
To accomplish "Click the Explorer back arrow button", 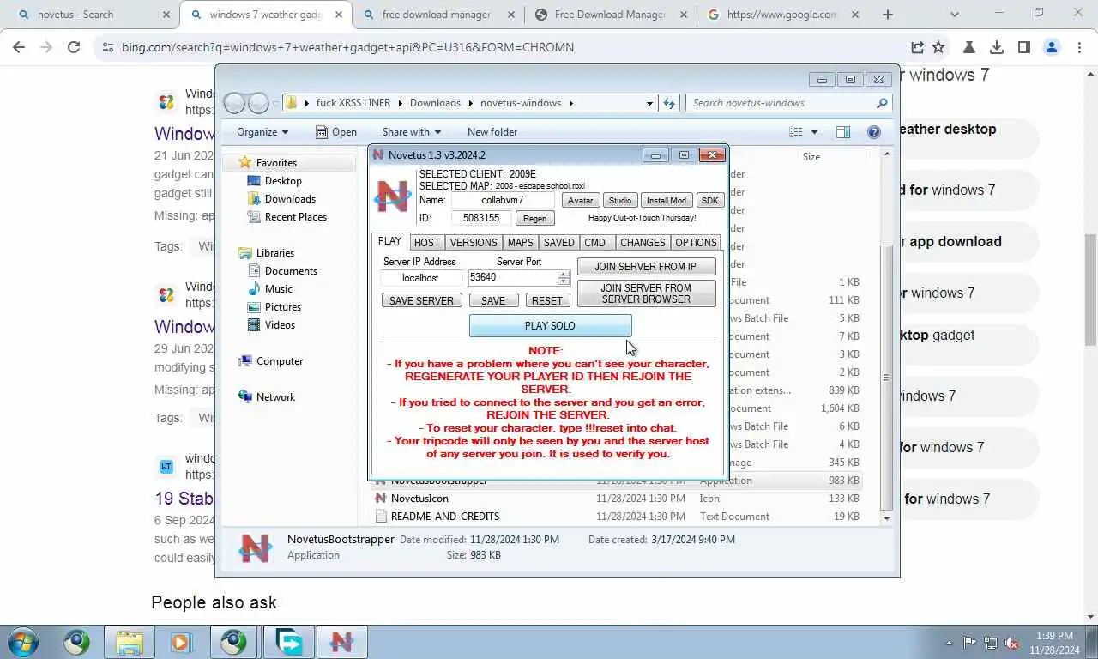I will [x=234, y=103].
